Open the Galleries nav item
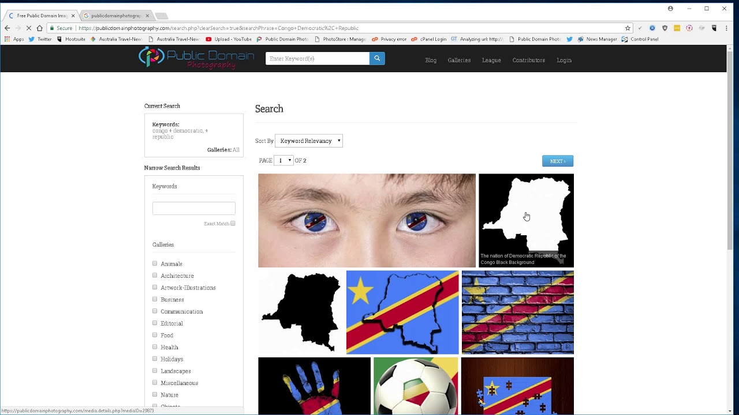739x415 pixels. pos(459,60)
